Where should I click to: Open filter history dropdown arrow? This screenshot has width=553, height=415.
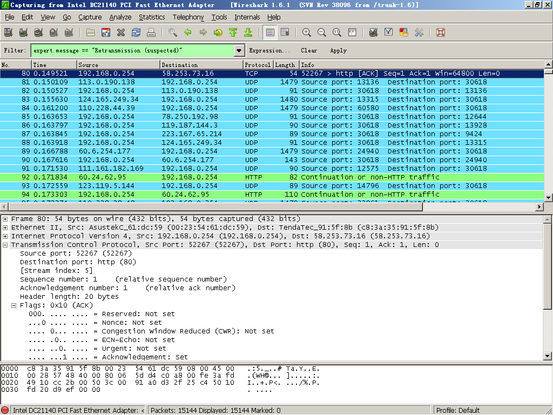tap(239, 50)
